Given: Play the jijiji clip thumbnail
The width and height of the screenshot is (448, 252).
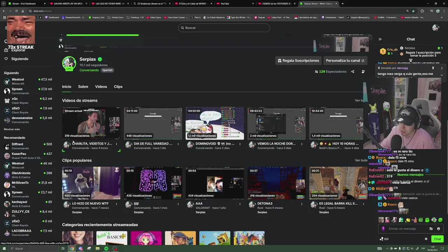Looking at the screenshot, I should pyautogui.click(x=153, y=183).
